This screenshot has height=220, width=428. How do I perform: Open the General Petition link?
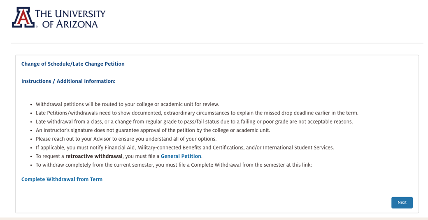pos(181,156)
